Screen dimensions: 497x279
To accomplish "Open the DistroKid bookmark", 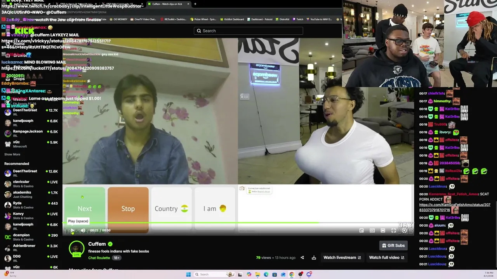I will [283, 19].
